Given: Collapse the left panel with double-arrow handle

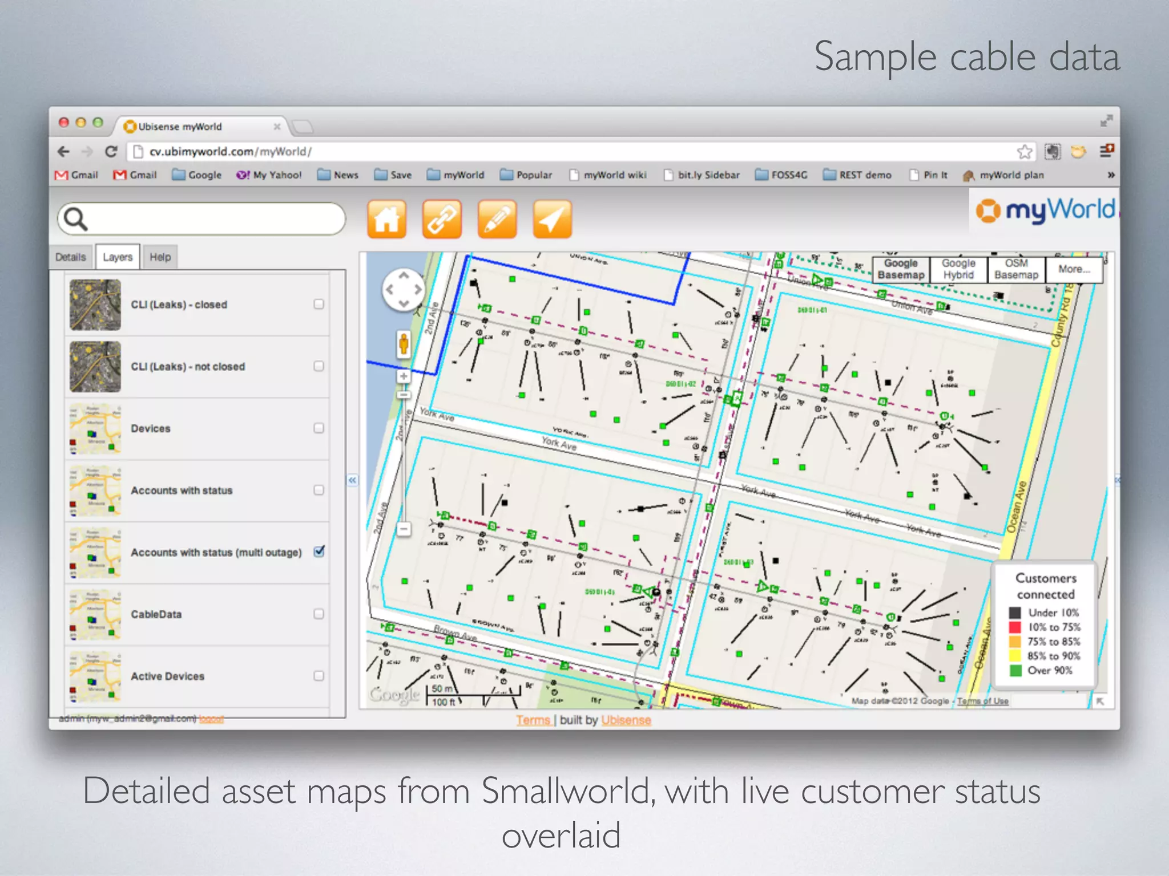Looking at the screenshot, I should 353,480.
